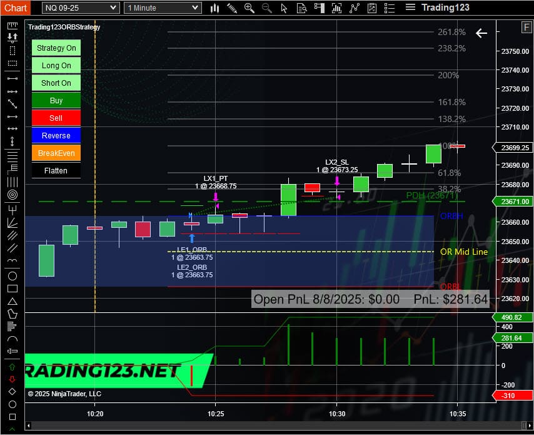Open the Indicators line-graph icon
Viewport: 534px width, 435px height.
(x=354, y=8)
